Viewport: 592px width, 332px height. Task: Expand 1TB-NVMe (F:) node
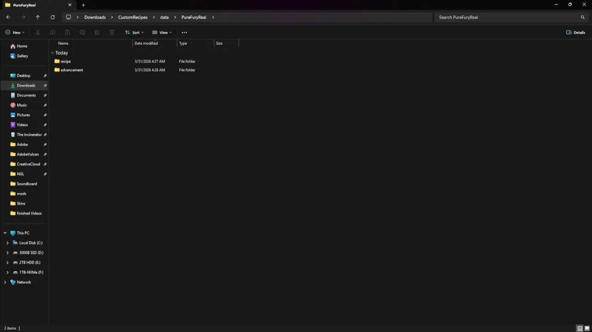[x=7, y=273]
